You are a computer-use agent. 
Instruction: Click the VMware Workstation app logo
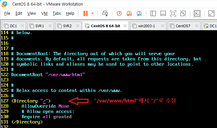4,4
